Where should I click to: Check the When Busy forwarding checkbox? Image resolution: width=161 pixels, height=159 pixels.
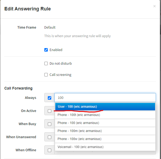click(49, 124)
